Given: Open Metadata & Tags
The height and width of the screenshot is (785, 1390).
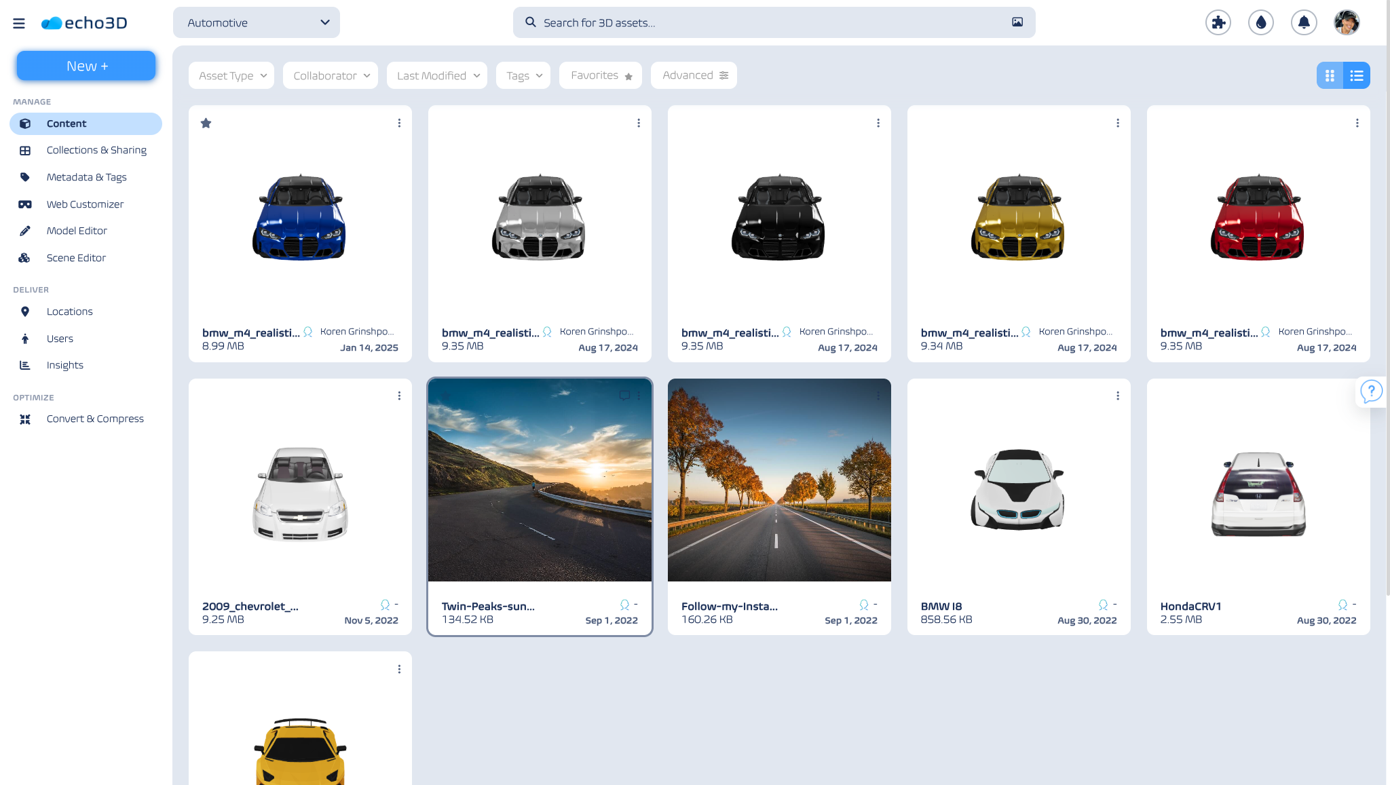Looking at the screenshot, I should [86, 177].
